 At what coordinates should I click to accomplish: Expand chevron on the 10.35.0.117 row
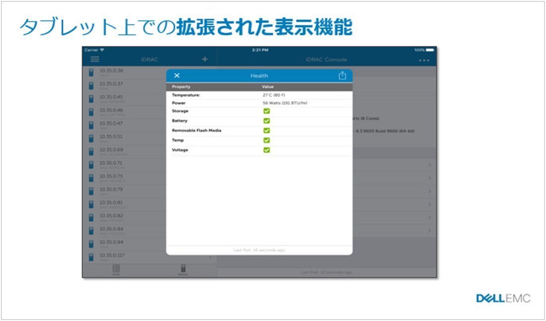pos(210,258)
